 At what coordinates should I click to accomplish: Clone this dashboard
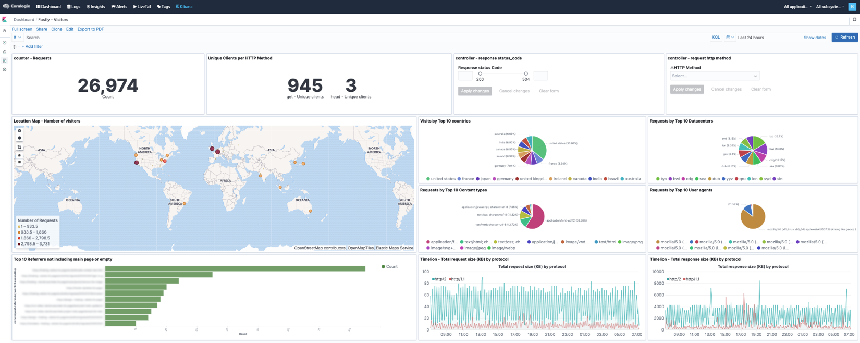click(56, 29)
